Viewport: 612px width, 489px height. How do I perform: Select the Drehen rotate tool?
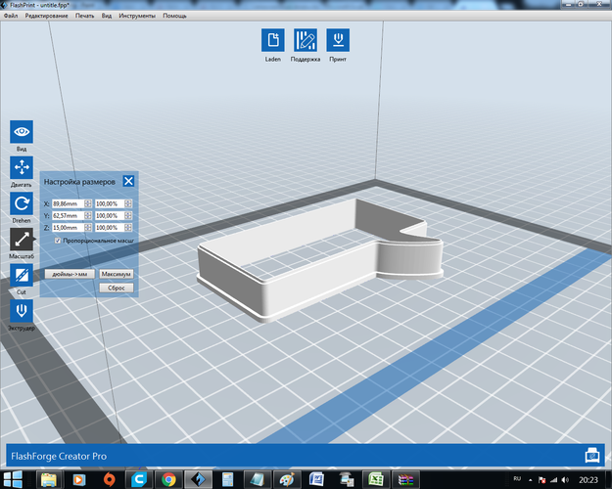click(x=22, y=203)
